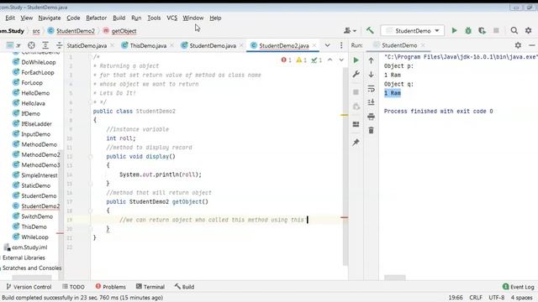Click getObject breadcrumb in navigation bar
The image size is (538, 302).
click(x=119, y=31)
